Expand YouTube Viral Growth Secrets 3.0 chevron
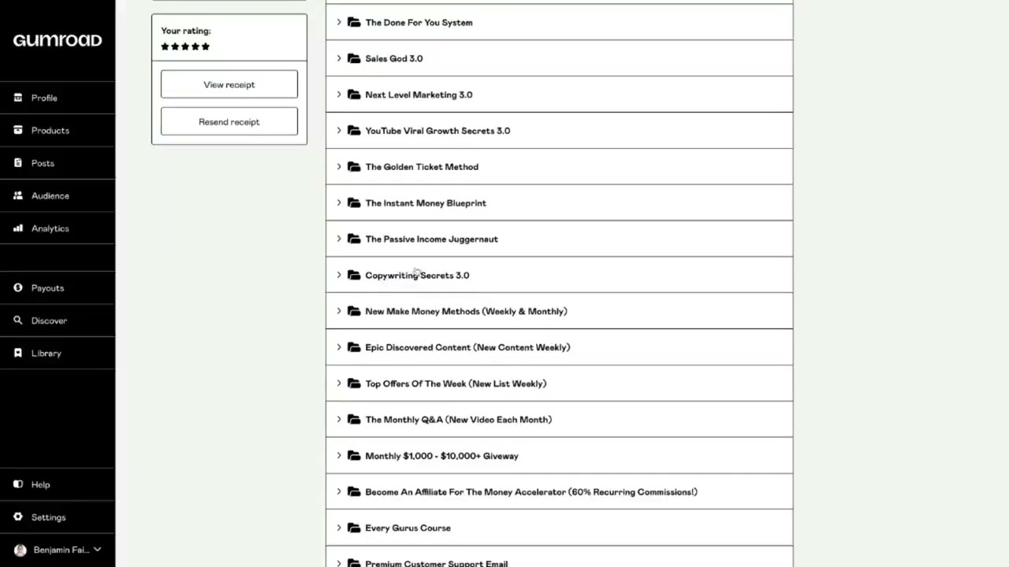 [x=339, y=131]
